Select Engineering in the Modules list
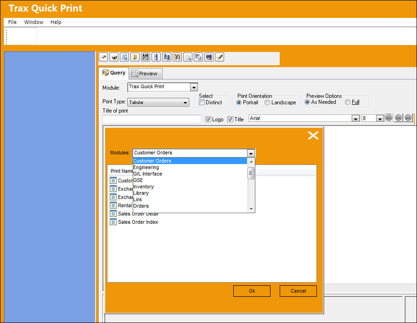The height and width of the screenshot is (323, 417). [190, 167]
